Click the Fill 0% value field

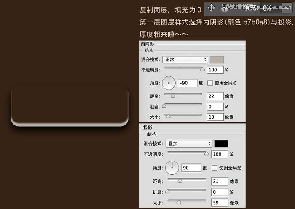click(x=271, y=8)
